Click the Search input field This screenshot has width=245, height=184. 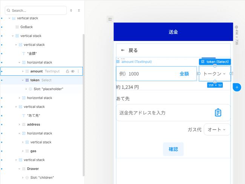tap(36, 11)
